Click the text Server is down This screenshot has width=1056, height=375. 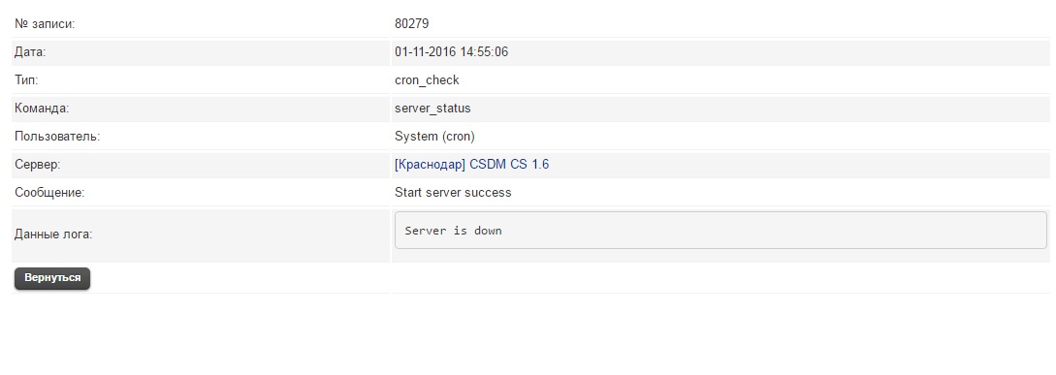pos(453,231)
